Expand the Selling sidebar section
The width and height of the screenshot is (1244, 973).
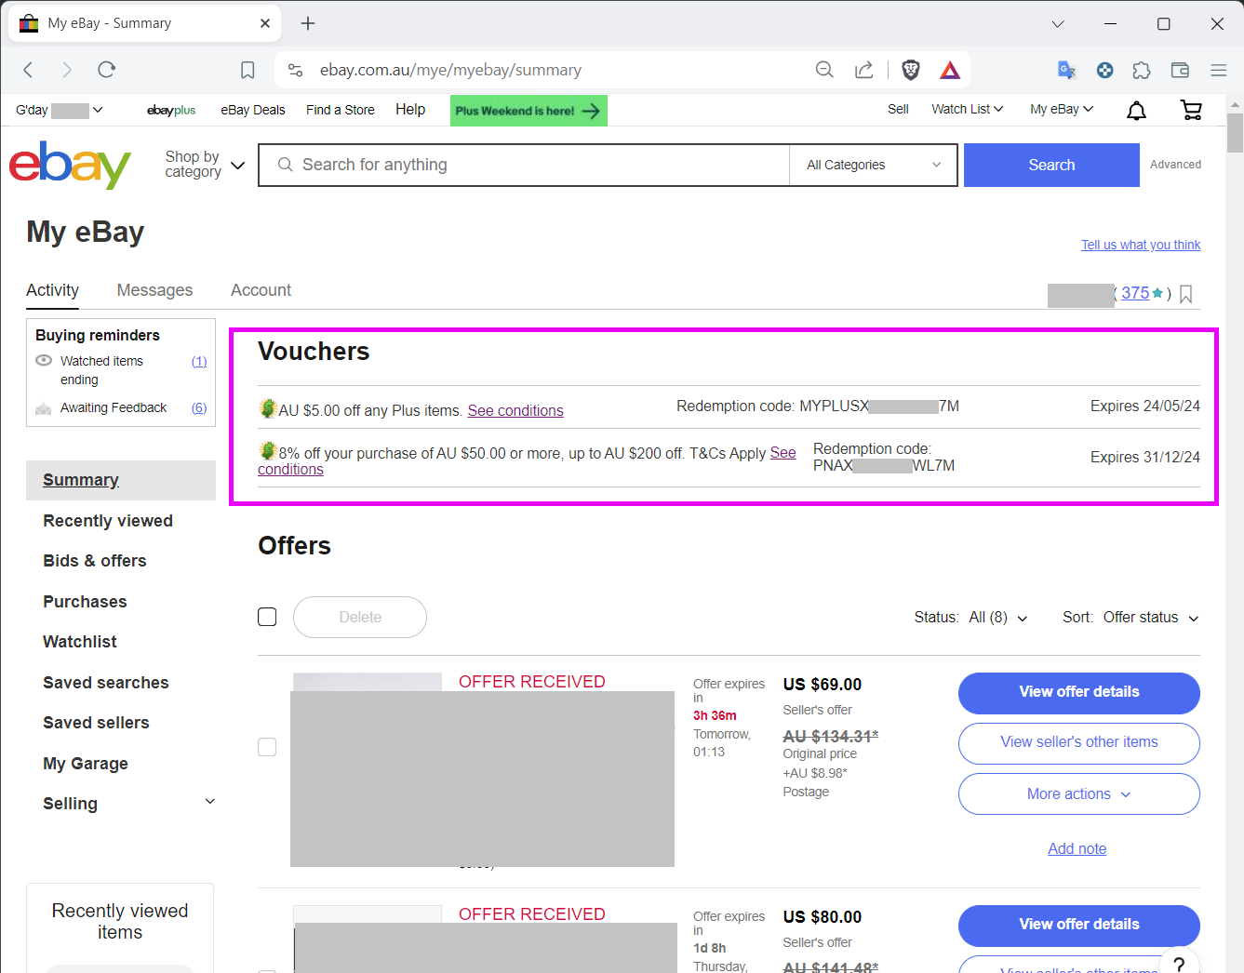[209, 802]
